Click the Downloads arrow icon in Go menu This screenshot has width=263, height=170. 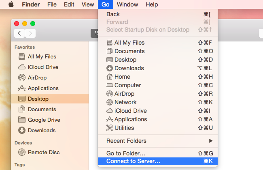coord(110,68)
